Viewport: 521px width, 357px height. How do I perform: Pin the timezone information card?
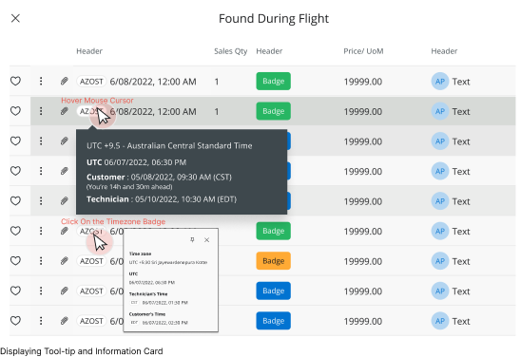point(192,239)
